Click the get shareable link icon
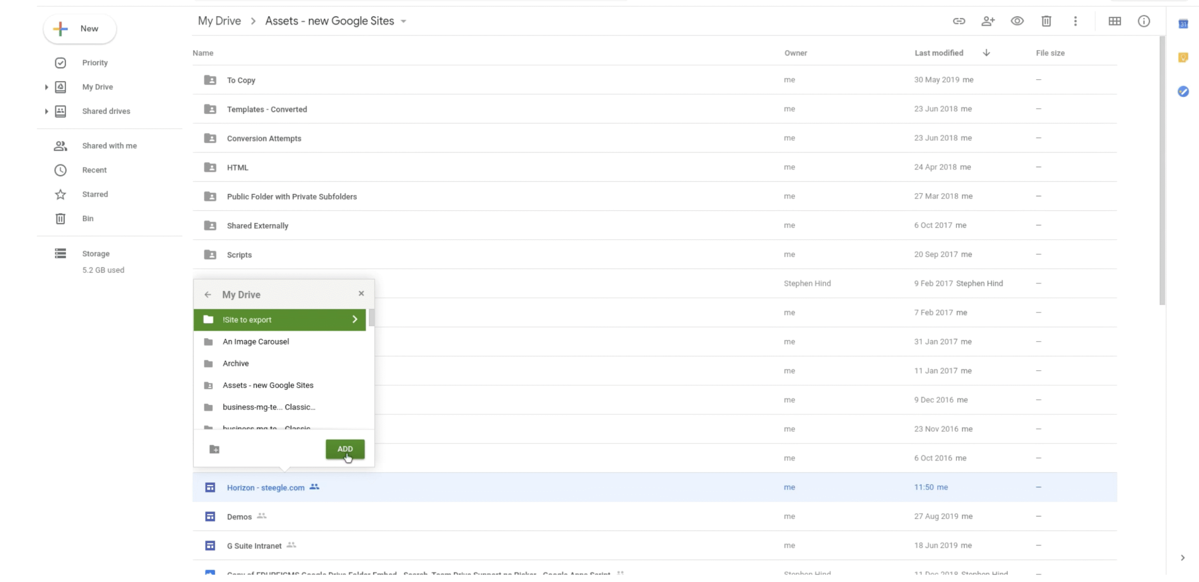Screen dimensions: 1199x582 pos(959,21)
